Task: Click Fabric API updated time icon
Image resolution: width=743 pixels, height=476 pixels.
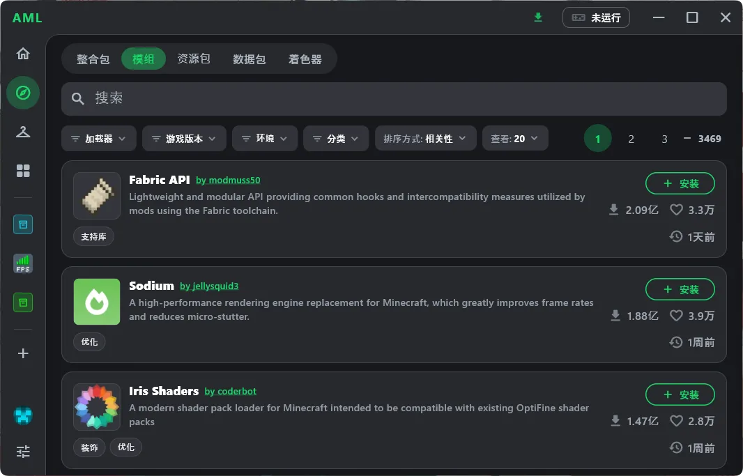Action: coord(675,236)
